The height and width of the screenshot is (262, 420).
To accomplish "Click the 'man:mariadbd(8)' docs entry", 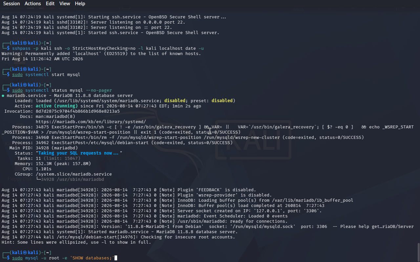I will pos(55,117).
